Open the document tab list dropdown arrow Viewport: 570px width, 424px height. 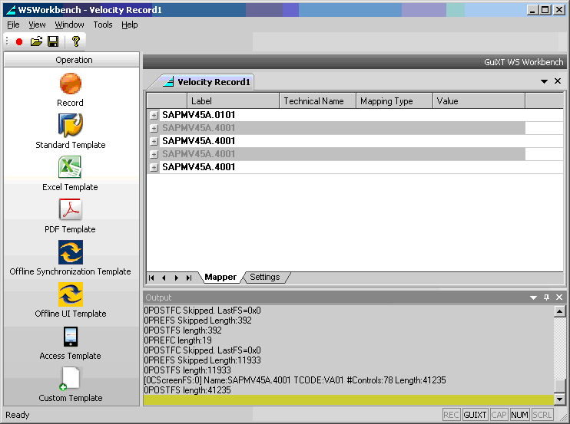coord(544,81)
